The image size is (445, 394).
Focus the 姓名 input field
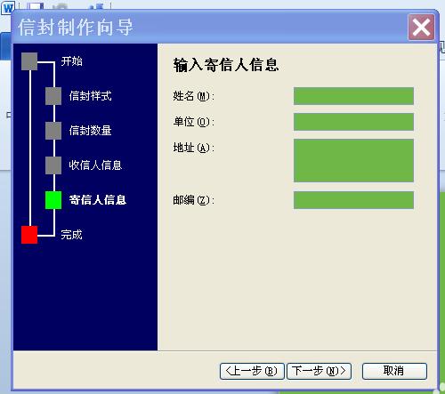tap(353, 96)
